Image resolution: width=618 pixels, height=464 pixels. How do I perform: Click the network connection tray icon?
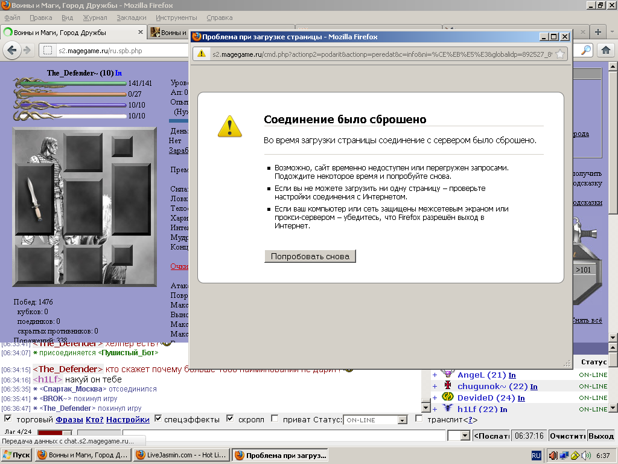point(564,456)
